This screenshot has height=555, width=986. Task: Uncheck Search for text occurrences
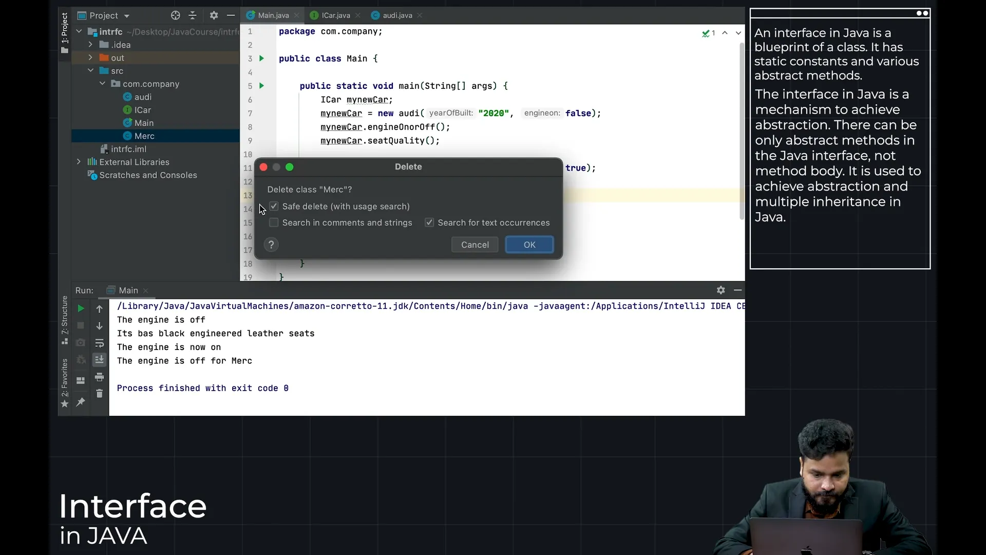[429, 223]
